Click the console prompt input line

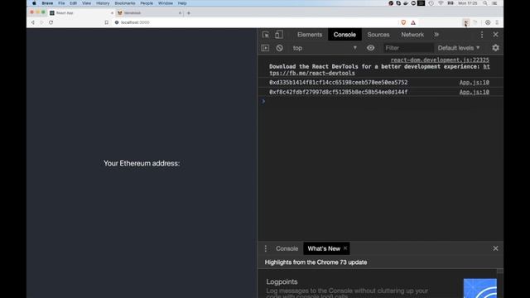tap(380, 101)
